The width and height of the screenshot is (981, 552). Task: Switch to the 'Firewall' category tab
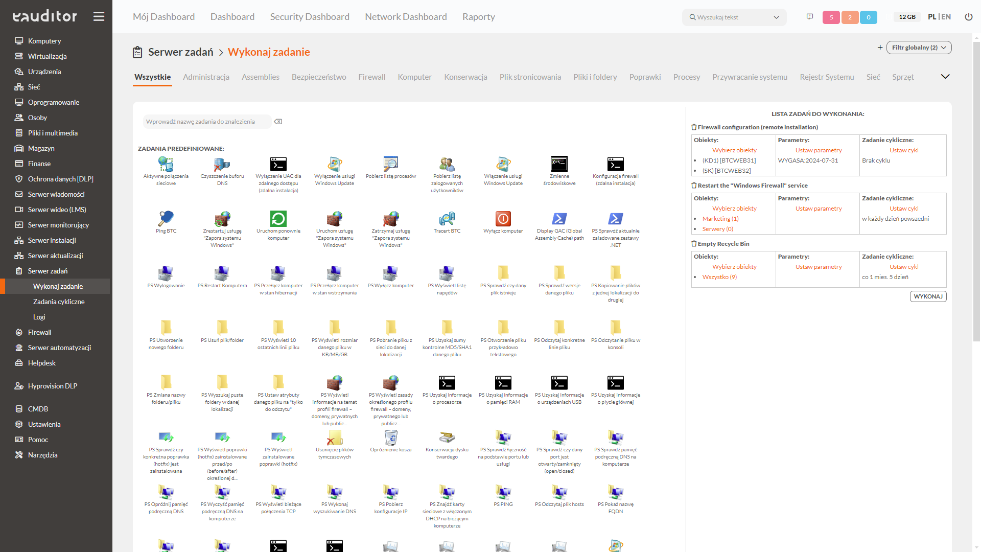click(x=371, y=77)
